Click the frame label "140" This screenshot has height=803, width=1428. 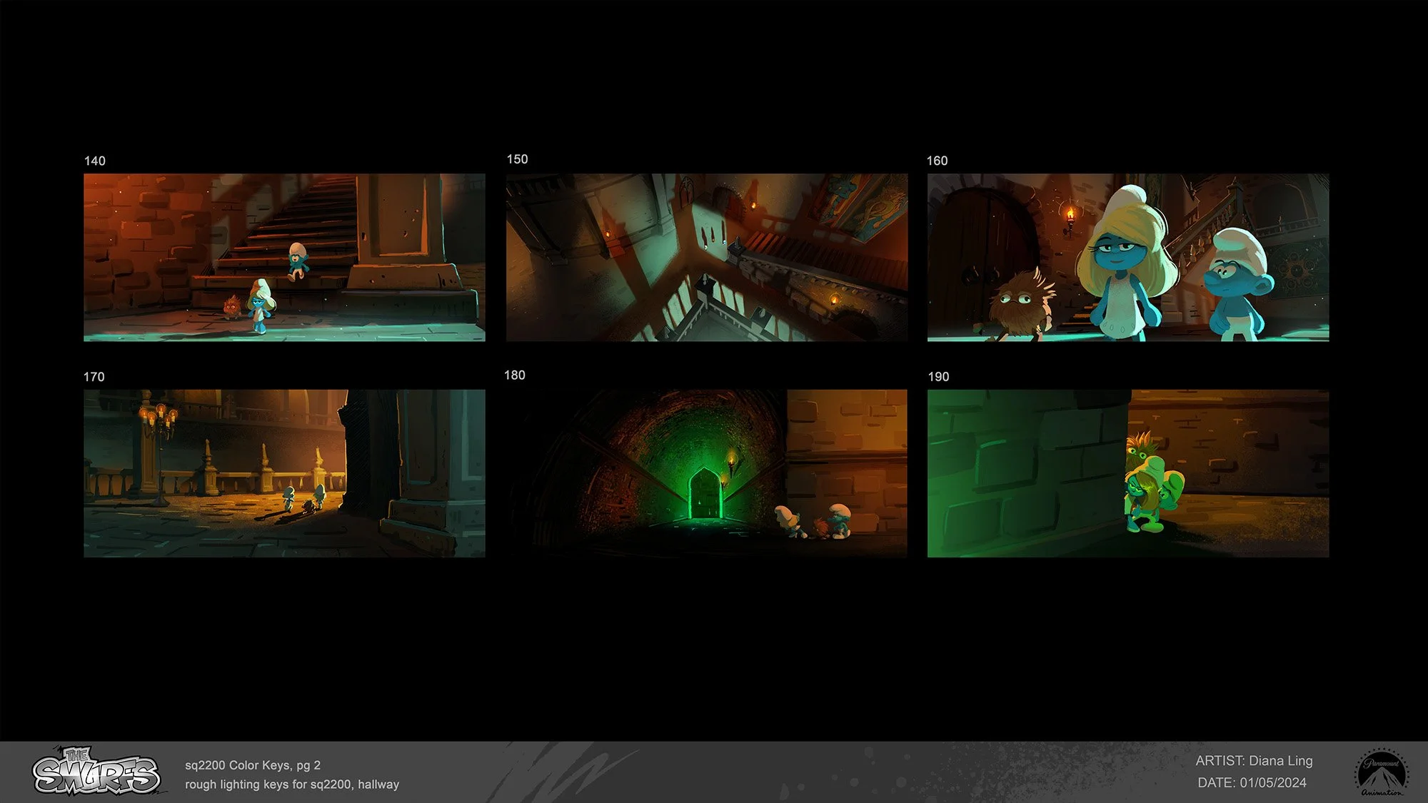[95, 161]
